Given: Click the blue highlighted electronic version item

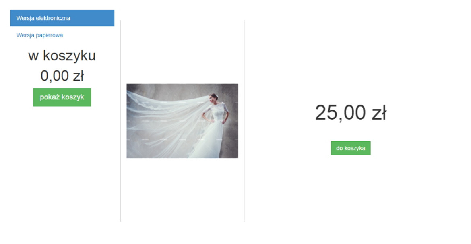Looking at the screenshot, I should coord(62,18).
